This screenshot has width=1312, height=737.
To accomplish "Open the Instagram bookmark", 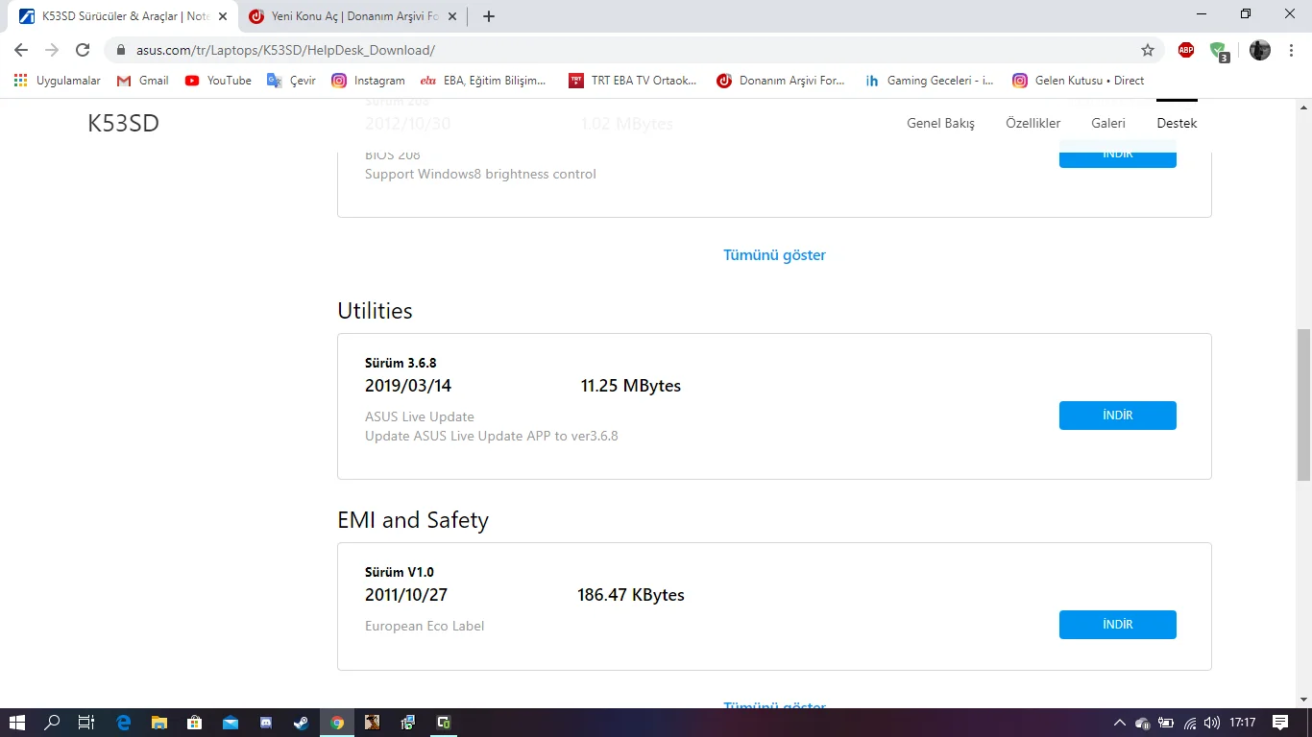I will [x=368, y=81].
